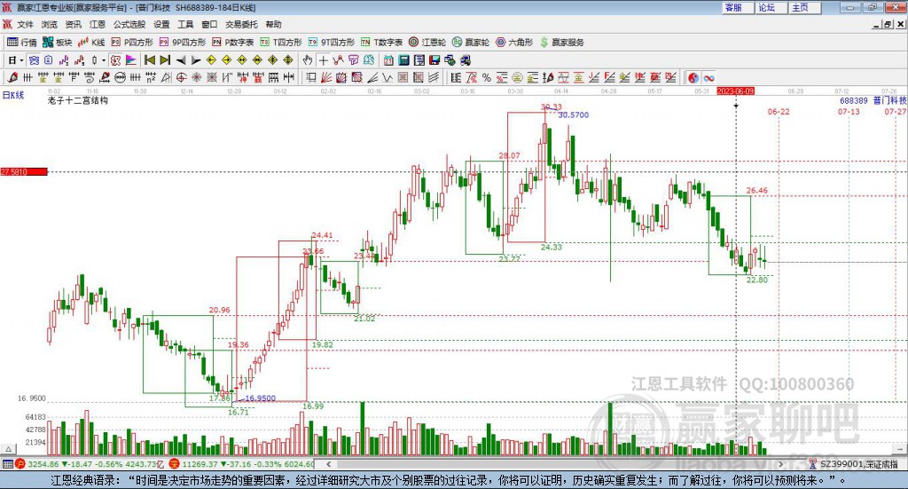Click the zigzag wave line icon
This screenshot has height=489, width=908.
(x=387, y=77)
